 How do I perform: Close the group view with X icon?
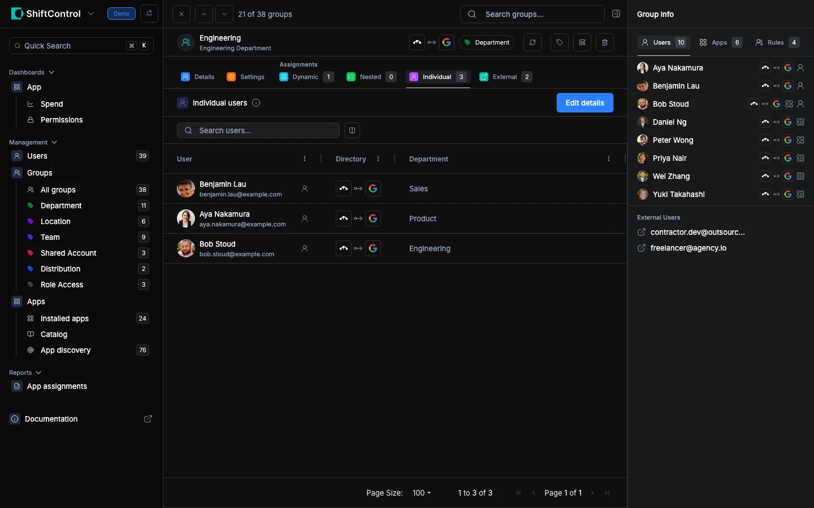(181, 14)
